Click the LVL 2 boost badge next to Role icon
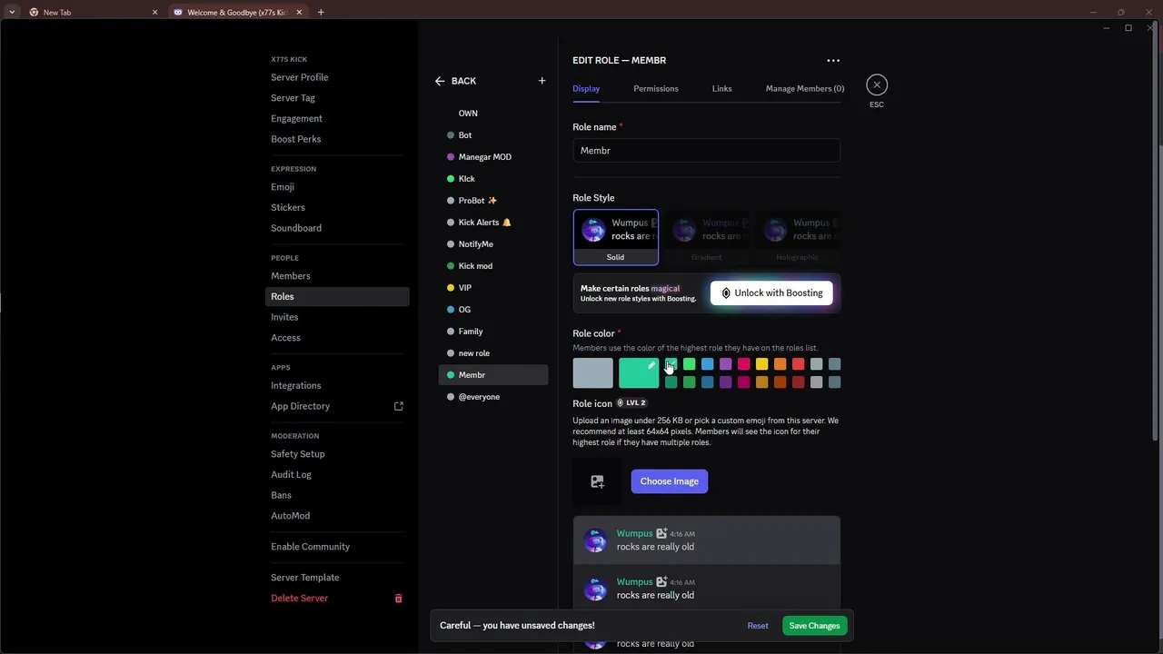The height and width of the screenshot is (654, 1163). [x=631, y=402]
